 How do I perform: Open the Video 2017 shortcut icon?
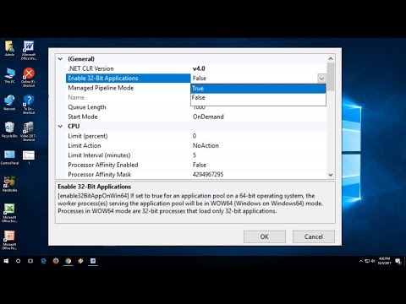[x=29, y=132]
